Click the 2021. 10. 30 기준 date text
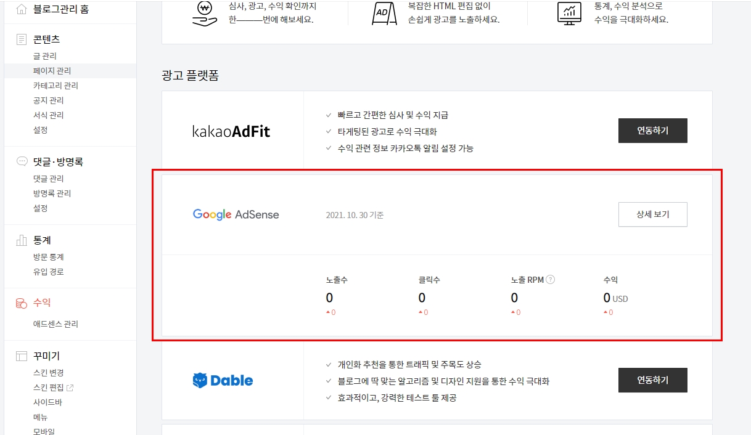 coord(355,215)
